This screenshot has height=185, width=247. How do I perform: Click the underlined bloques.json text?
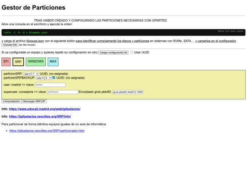point(35,41)
